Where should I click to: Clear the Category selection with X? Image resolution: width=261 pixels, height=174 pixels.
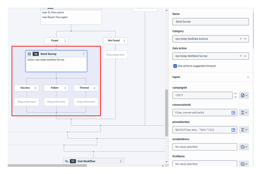pyautogui.click(x=241, y=39)
